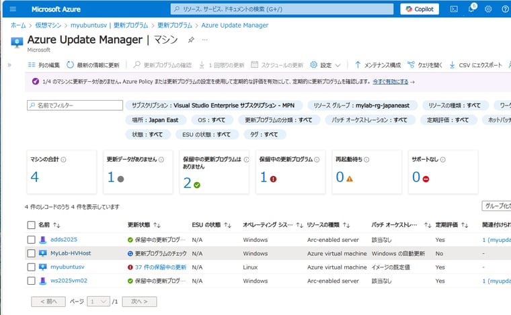Sort by 定期評価 column arrows

pyautogui.click(x=465, y=225)
